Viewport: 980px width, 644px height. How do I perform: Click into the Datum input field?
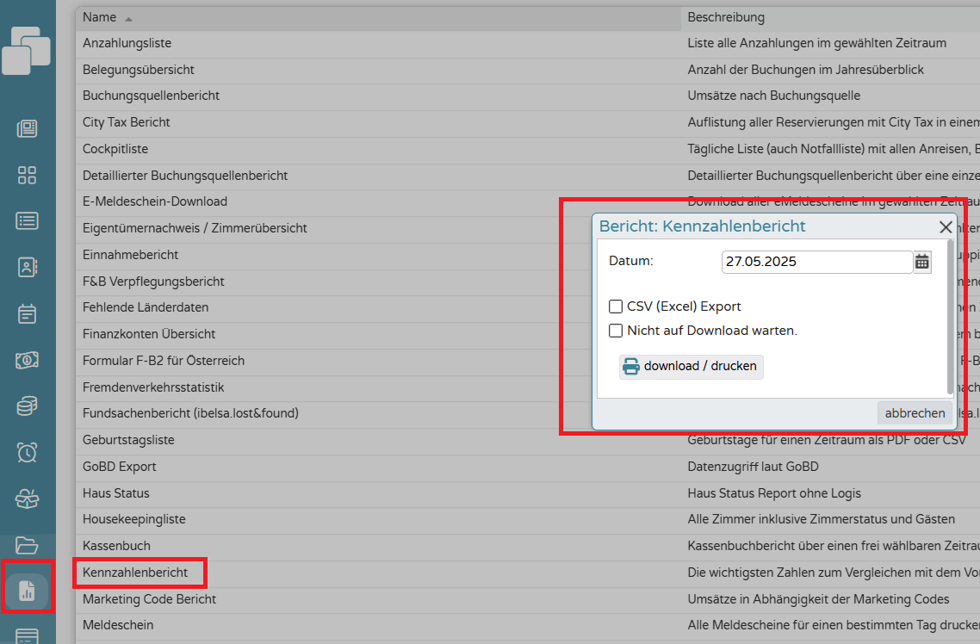(x=816, y=262)
